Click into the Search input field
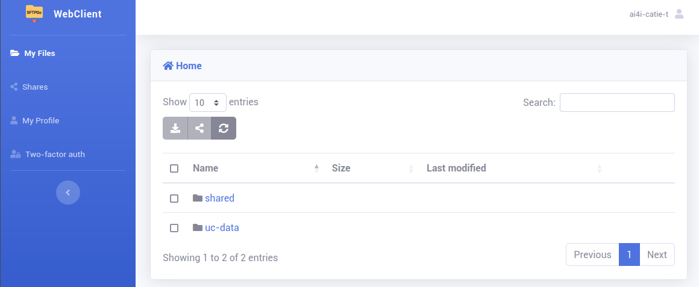Viewport: 699px width, 287px height. (x=617, y=102)
